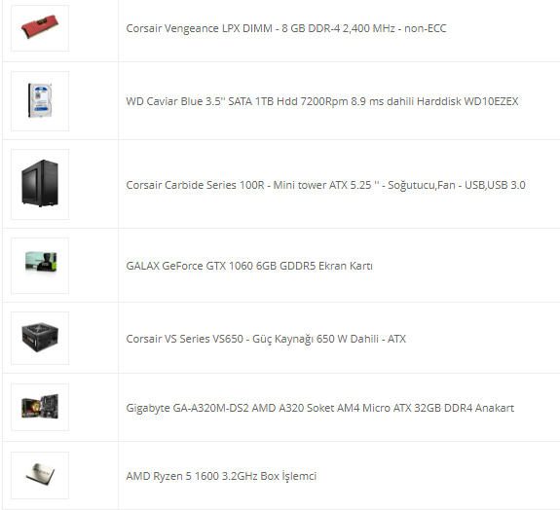Open Corsair Carbide Series 100R product link
This screenshot has width=560, height=510.
pyautogui.click(x=325, y=185)
